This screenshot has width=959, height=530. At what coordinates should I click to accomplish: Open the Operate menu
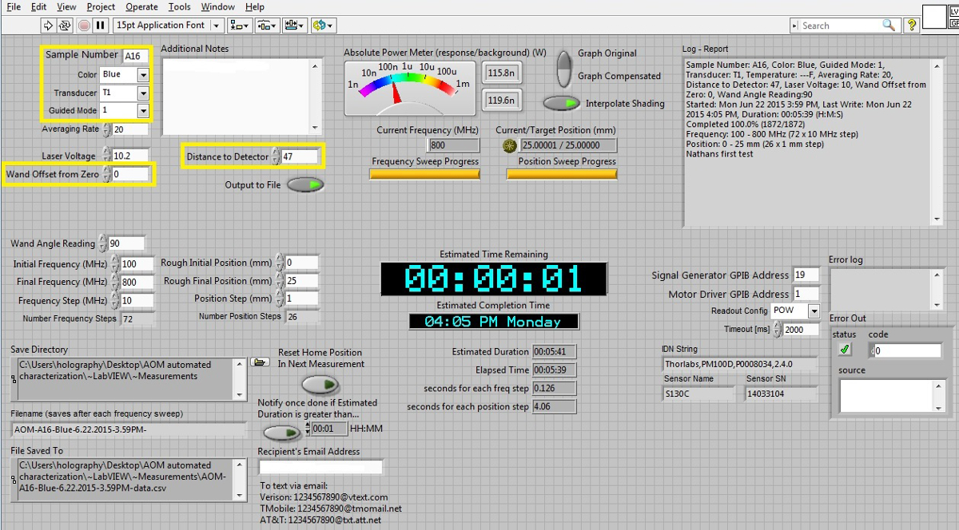141,7
